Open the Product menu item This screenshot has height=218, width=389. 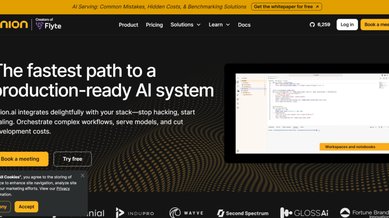(129, 25)
